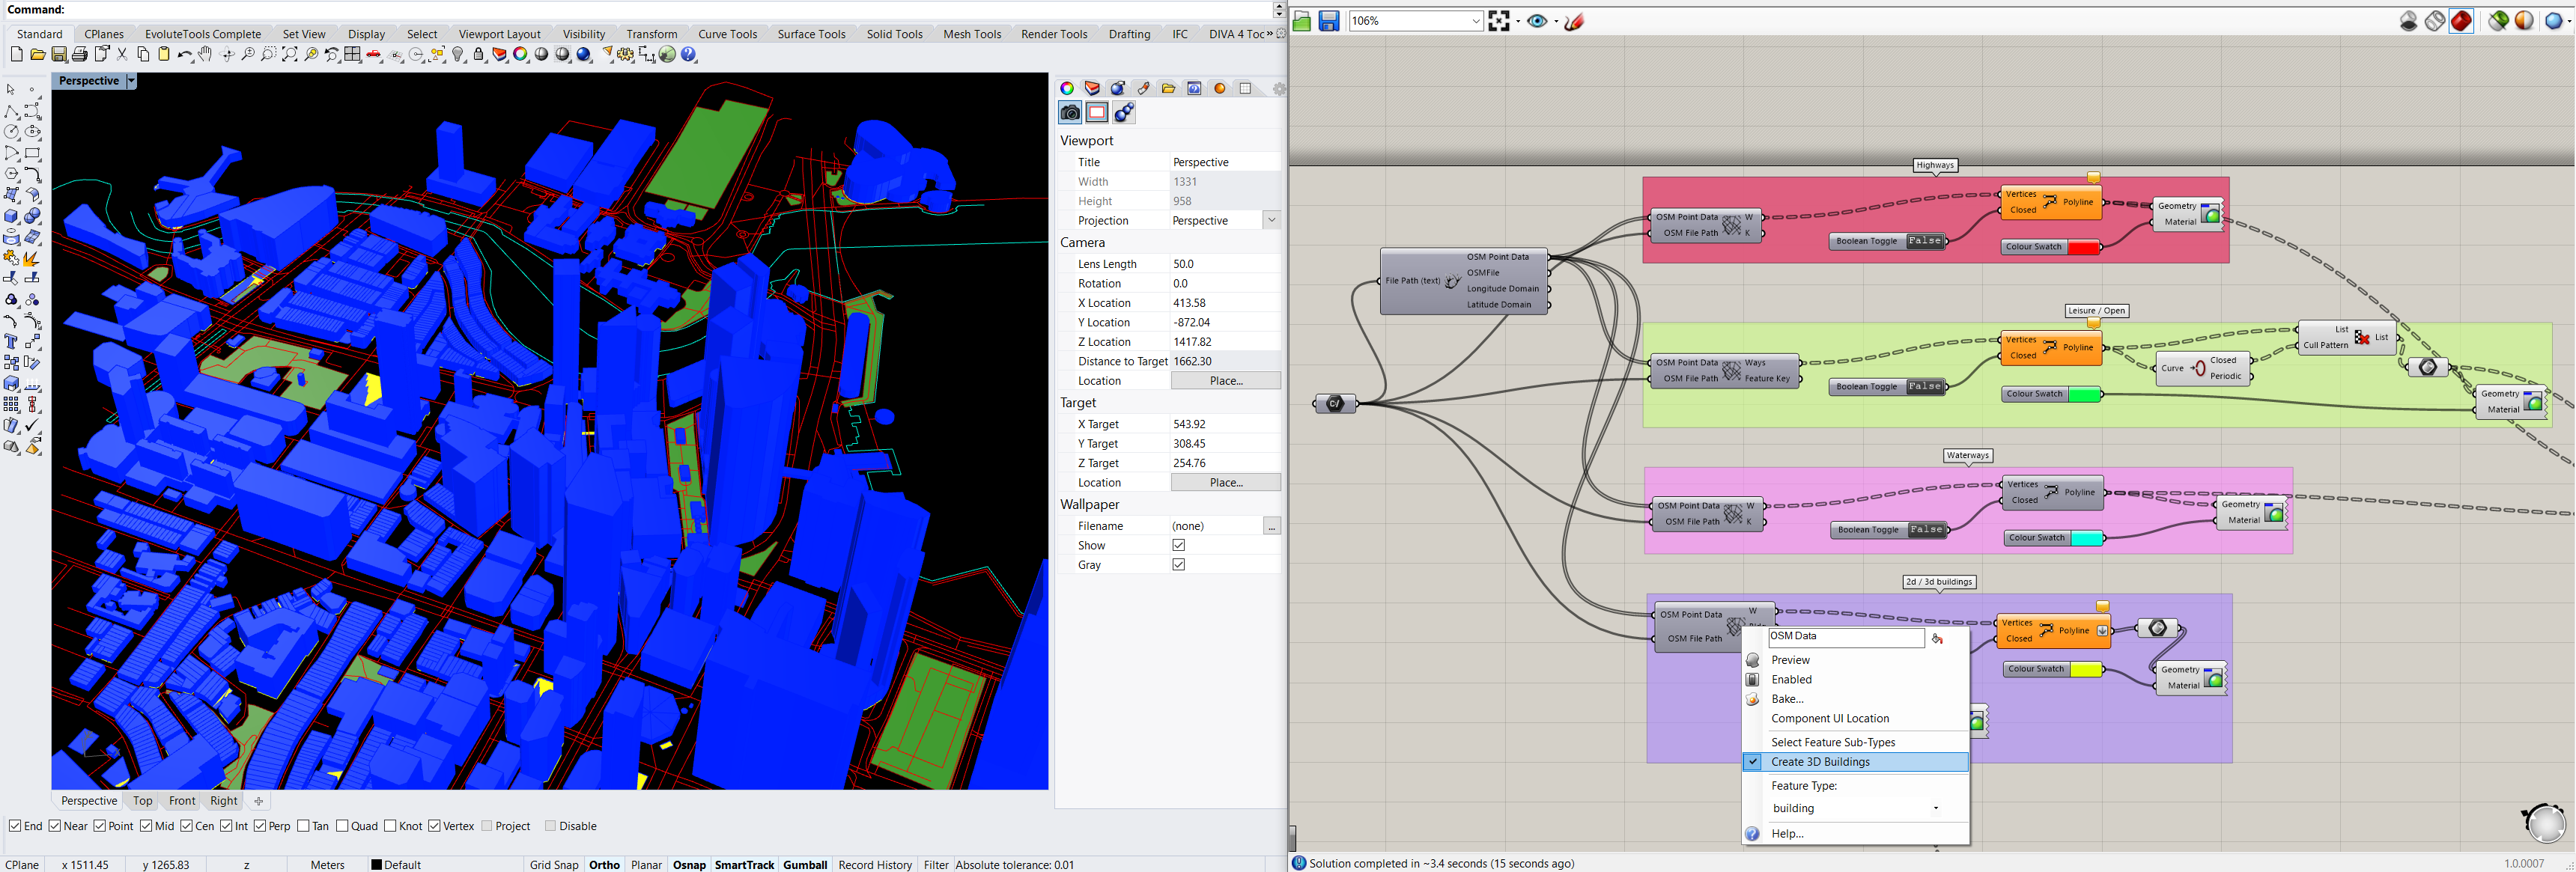
Task: Click the red car Set View icon
Action: click(374, 55)
